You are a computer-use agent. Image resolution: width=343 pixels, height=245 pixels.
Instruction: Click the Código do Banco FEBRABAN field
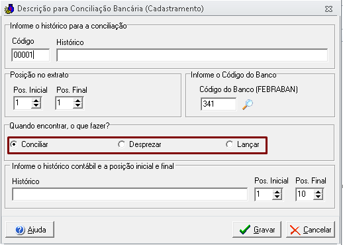coord(219,104)
